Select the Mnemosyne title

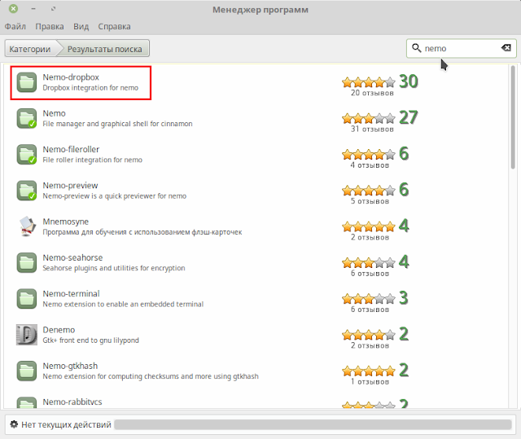pyautogui.click(x=65, y=222)
